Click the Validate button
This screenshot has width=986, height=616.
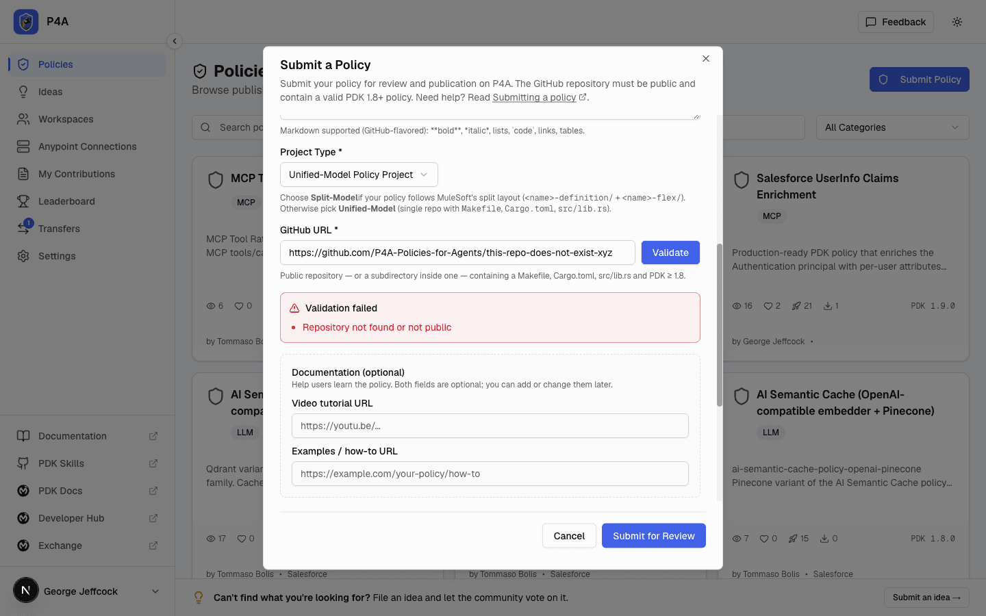pyautogui.click(x=670, y=253)
